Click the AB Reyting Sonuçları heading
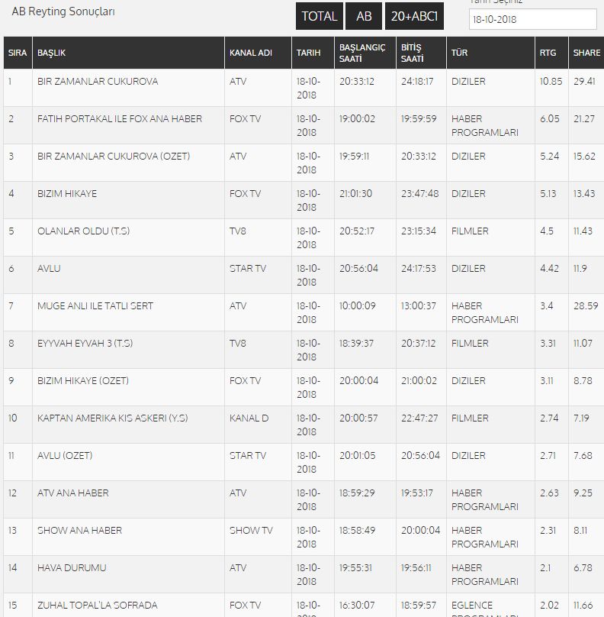This screenshot has height=617, width=604. point(63,11)
